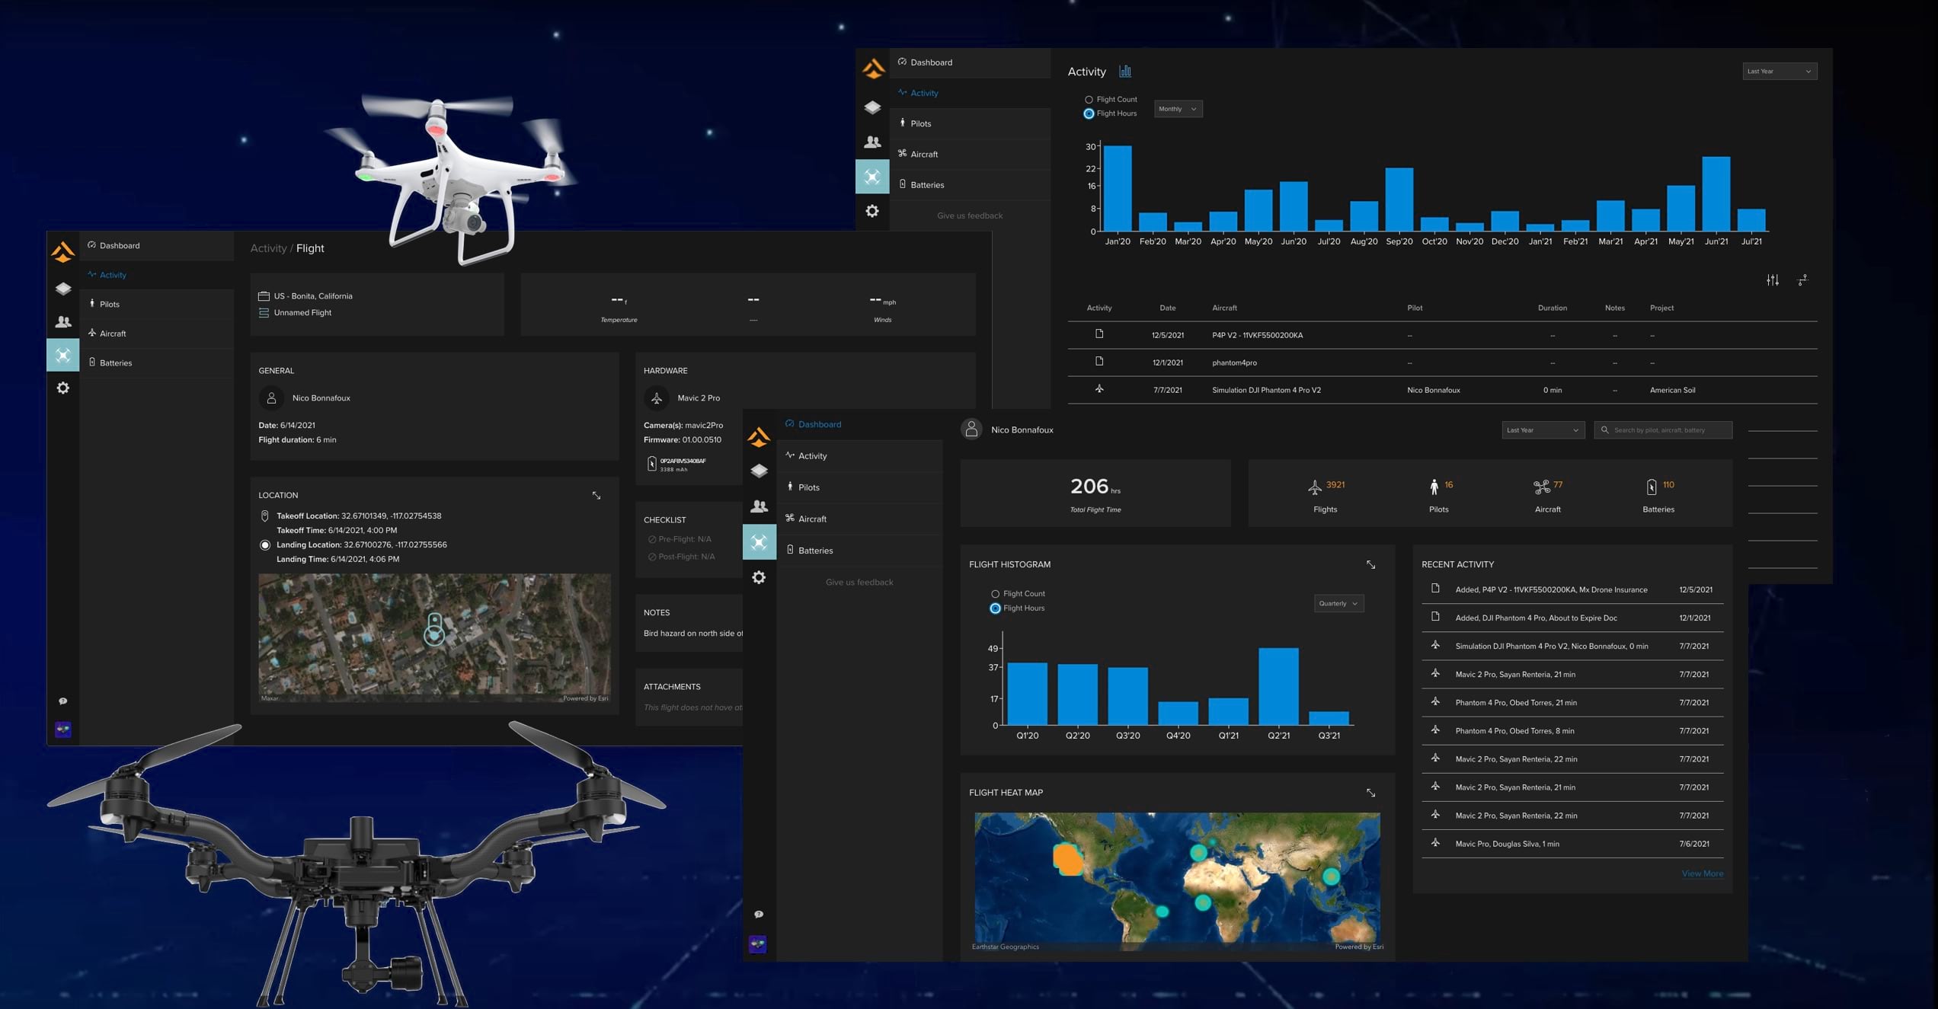
Task: Open the Quarterly dropdown in the Flight Histogram
Action: coord(1338,603)
